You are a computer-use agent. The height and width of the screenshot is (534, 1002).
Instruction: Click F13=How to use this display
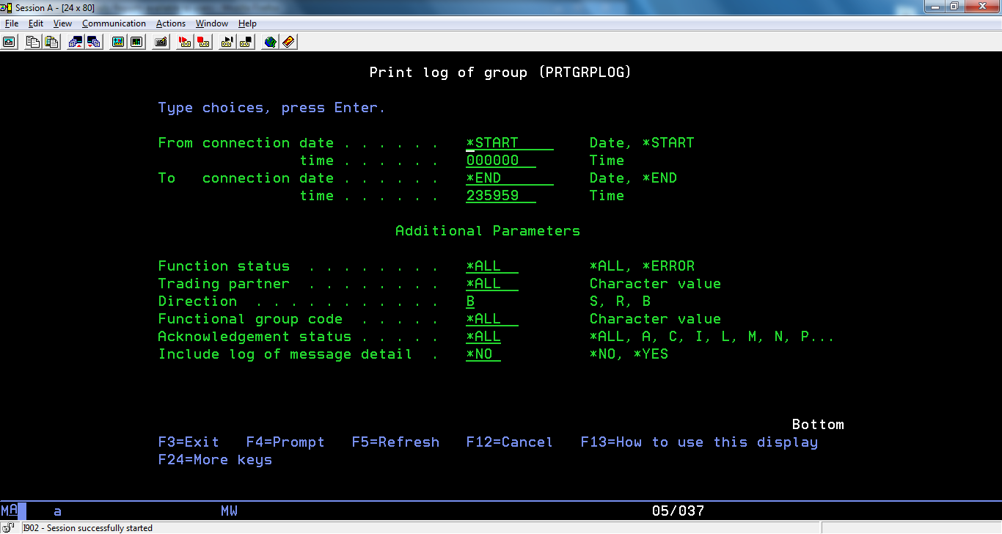pyautogui.click(x=699, y=442)
